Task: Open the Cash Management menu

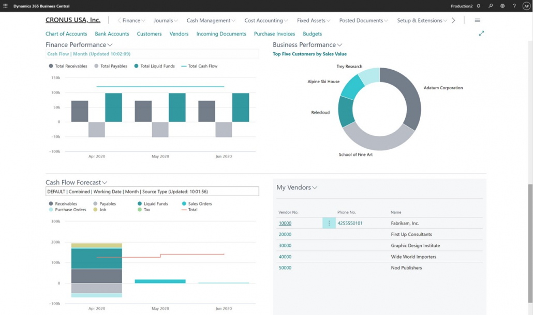Action: [211, 20]
